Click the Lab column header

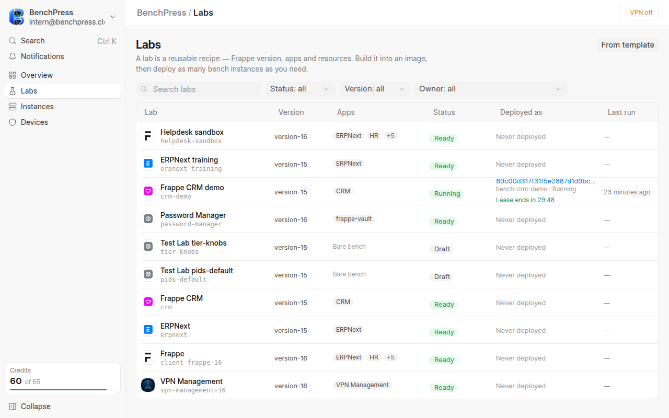pos(151,112)
